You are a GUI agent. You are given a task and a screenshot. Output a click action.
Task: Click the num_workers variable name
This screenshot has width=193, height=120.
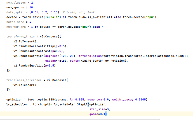pyautogui.click(x=16, y=27)
